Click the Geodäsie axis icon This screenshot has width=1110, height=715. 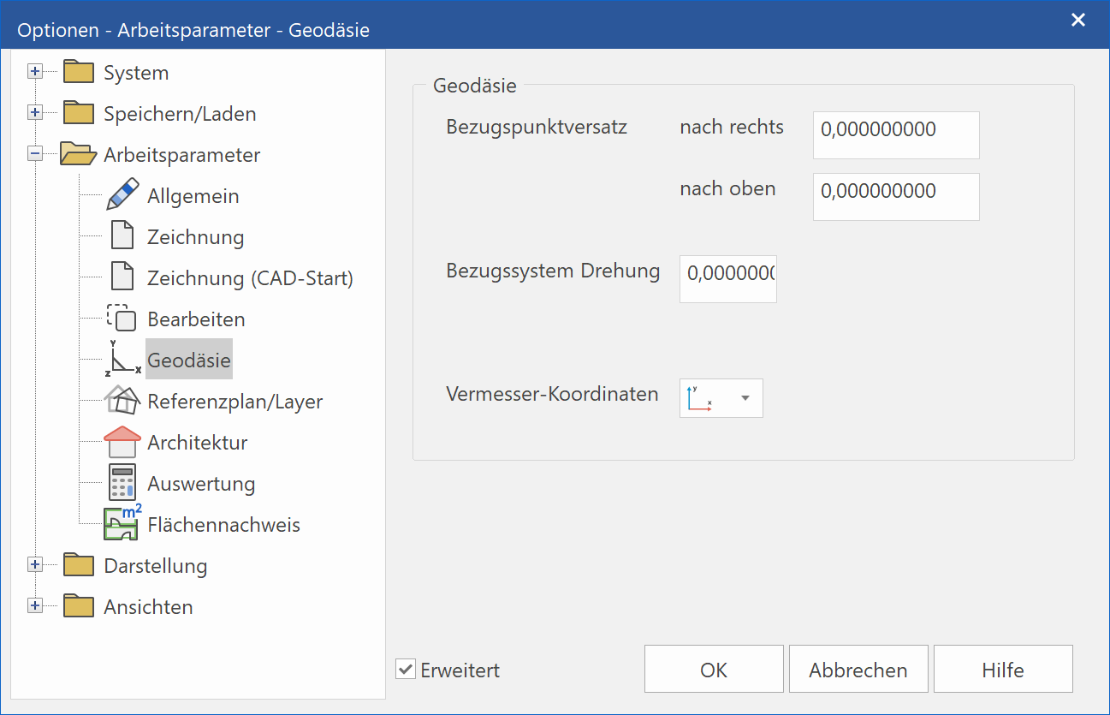coord(123,360)
